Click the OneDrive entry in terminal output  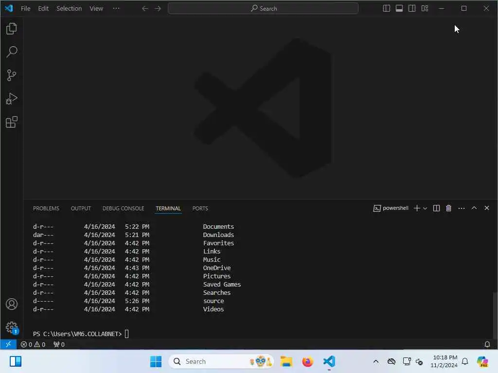217,268
